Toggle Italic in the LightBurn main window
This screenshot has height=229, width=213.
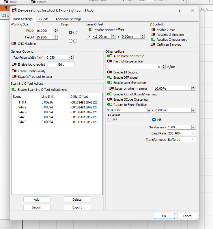6,2
